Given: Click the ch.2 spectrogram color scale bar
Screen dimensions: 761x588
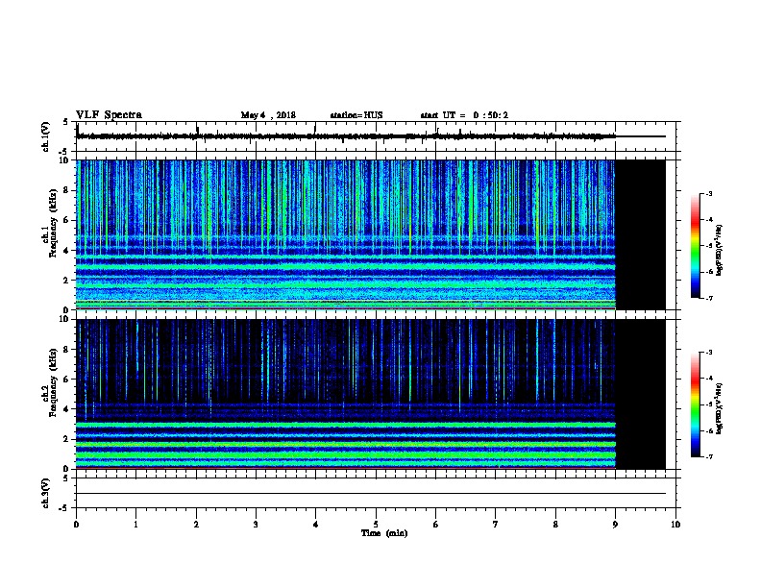Looking at the screenshot, I should 695,404.
